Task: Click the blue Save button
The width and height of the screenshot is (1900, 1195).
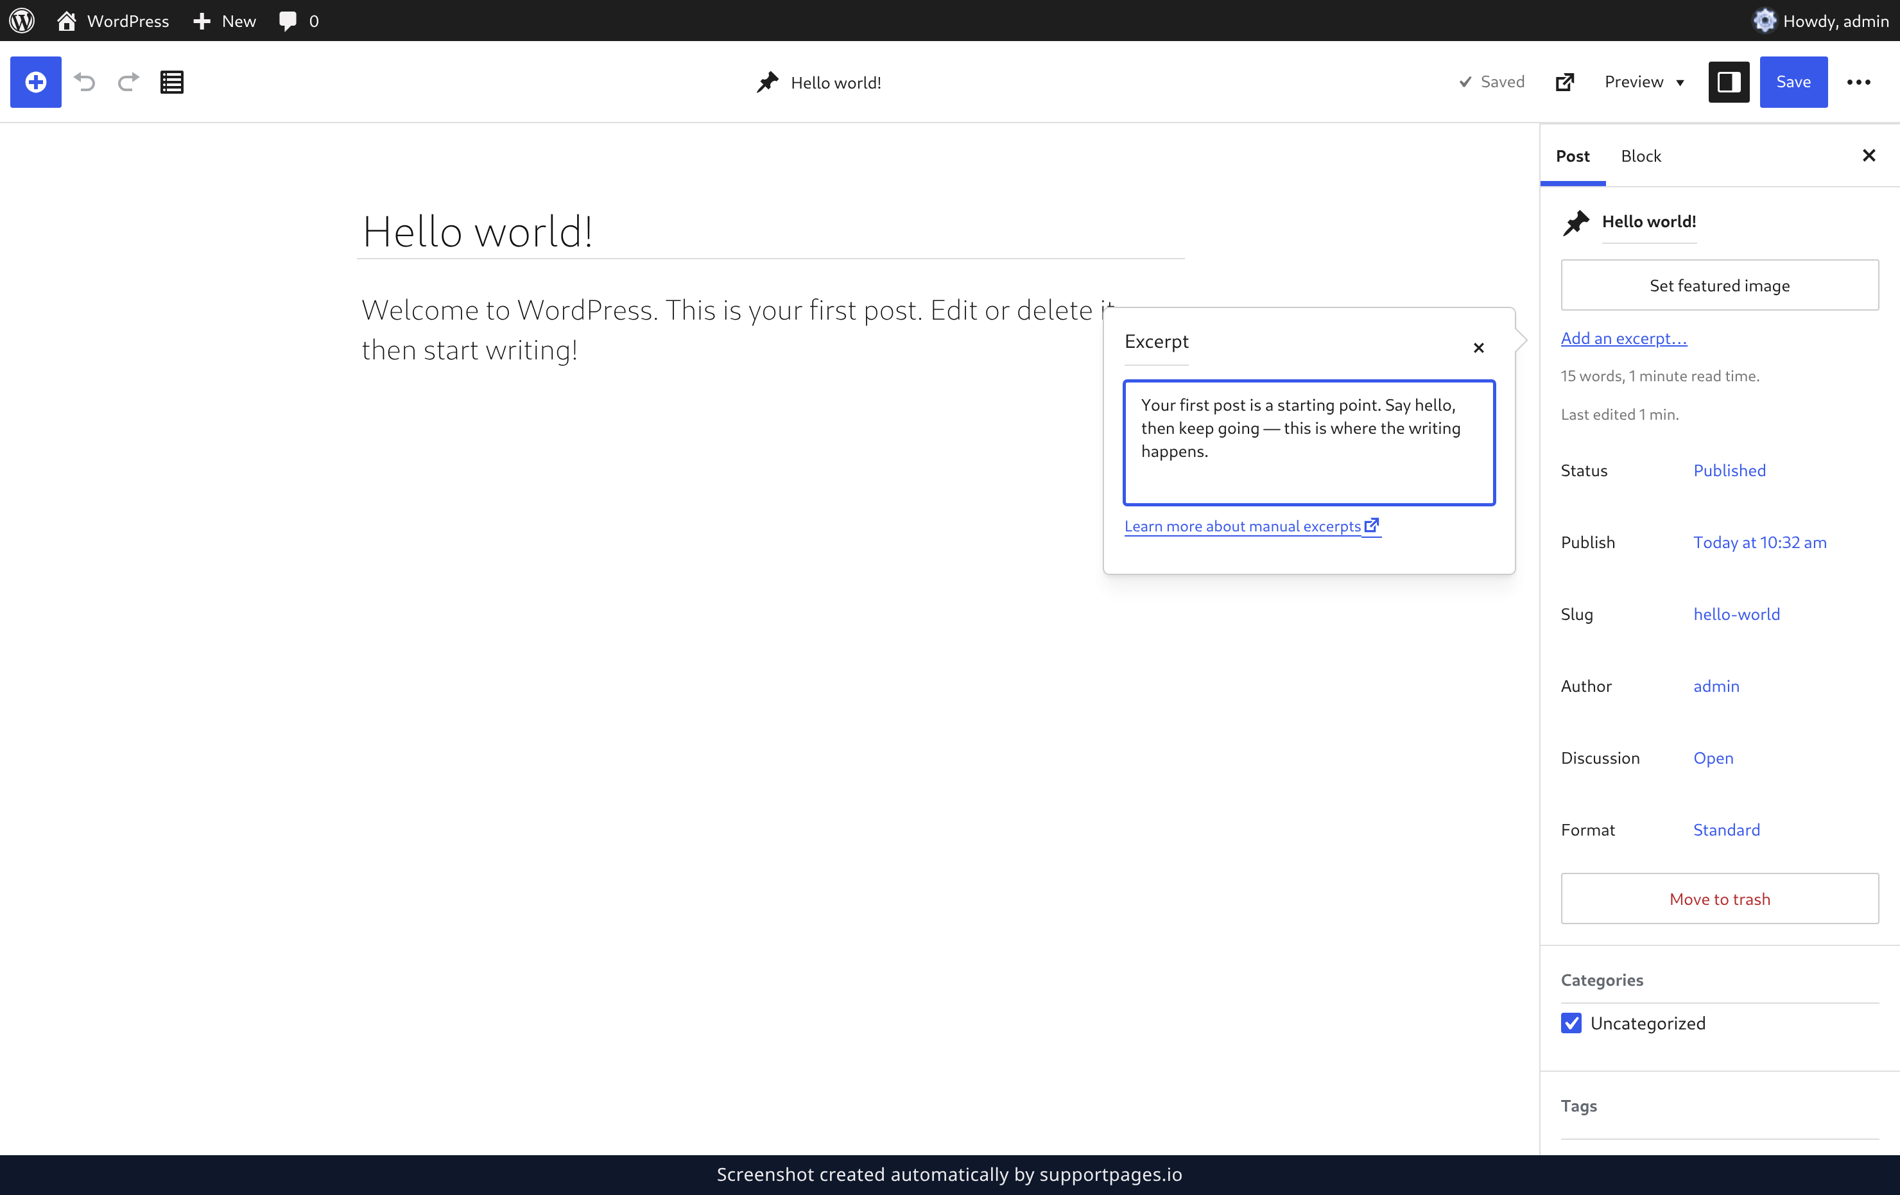Action: pyautogui.click(x=1793, y=82)
